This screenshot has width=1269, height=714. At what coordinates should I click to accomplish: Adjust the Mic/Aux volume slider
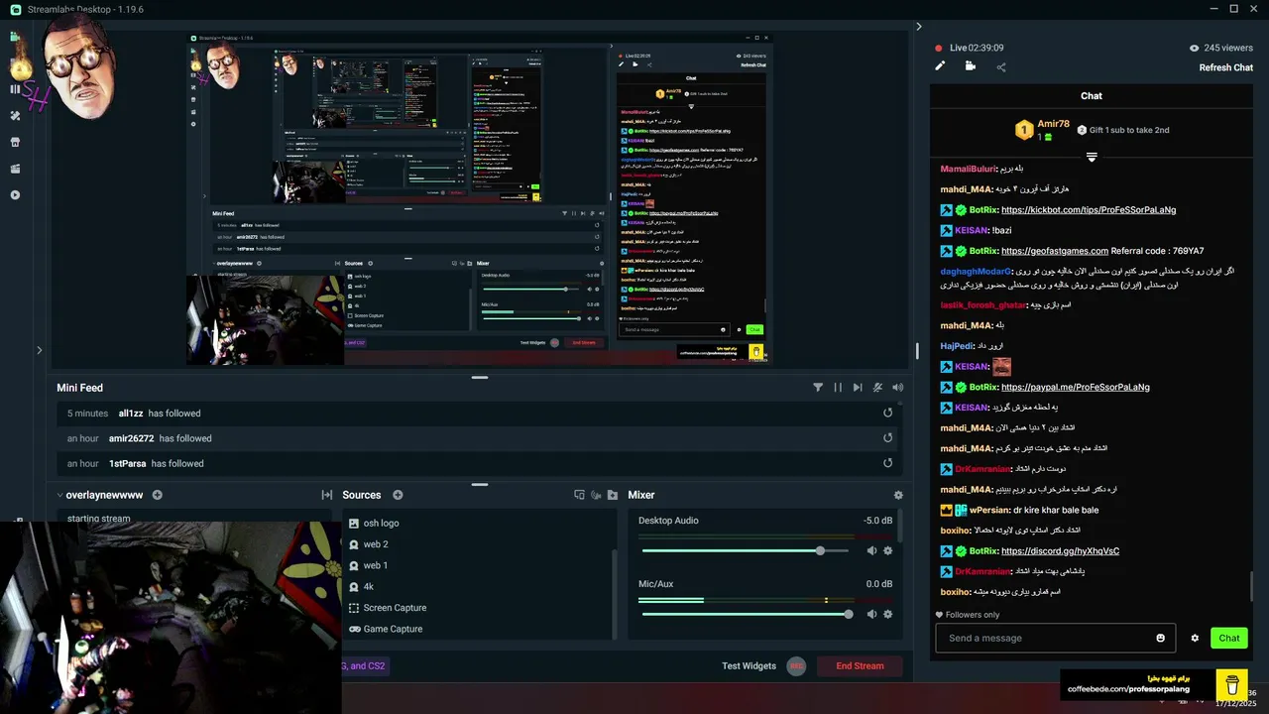pos(748,614)
